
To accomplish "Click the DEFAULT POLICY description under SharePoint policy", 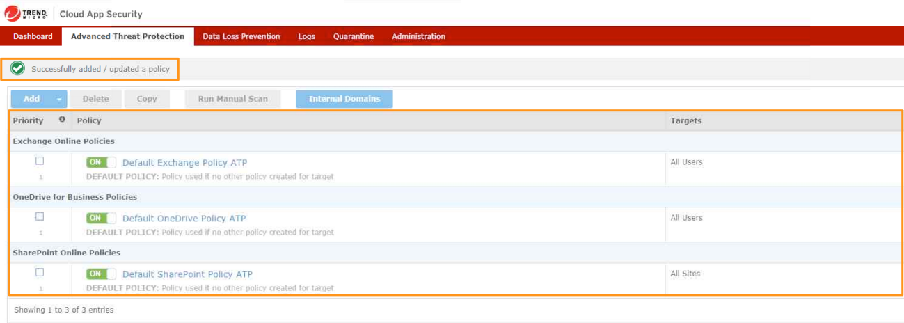I will click(209, 288).
